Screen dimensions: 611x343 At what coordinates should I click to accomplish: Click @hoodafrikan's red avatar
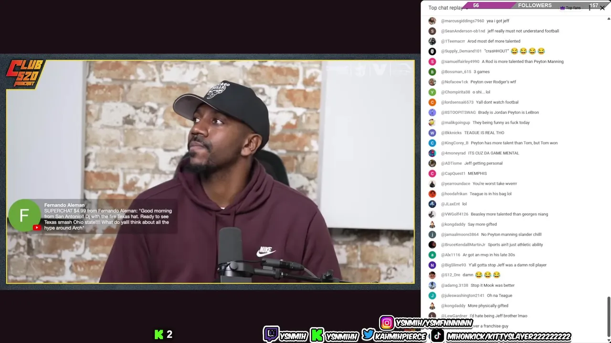(x=432, y=194)
